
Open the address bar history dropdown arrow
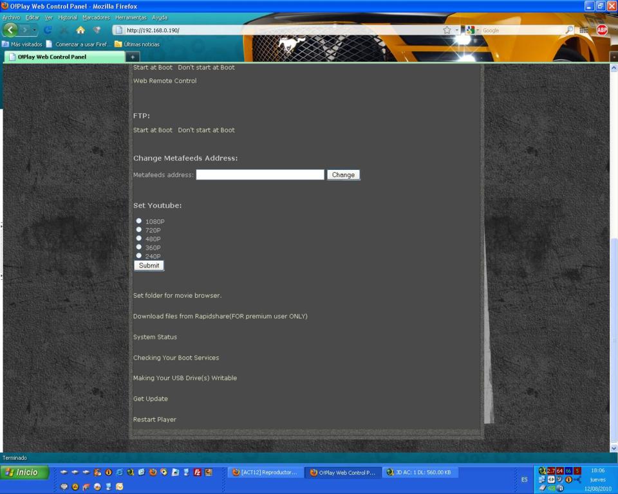point(457,30)
